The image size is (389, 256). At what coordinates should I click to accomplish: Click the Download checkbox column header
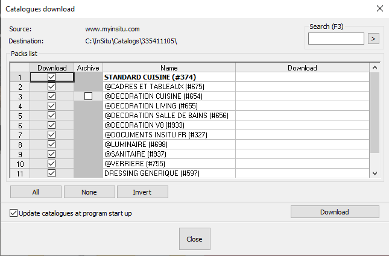pos(52,68)
